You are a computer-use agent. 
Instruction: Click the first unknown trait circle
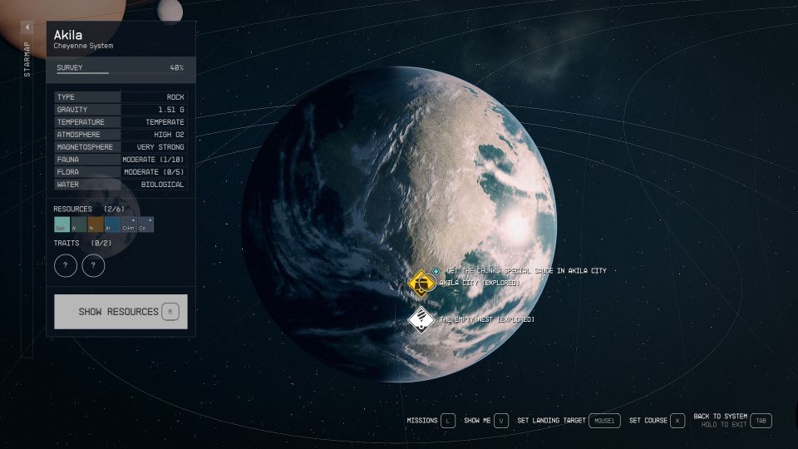tap(66, 265)
